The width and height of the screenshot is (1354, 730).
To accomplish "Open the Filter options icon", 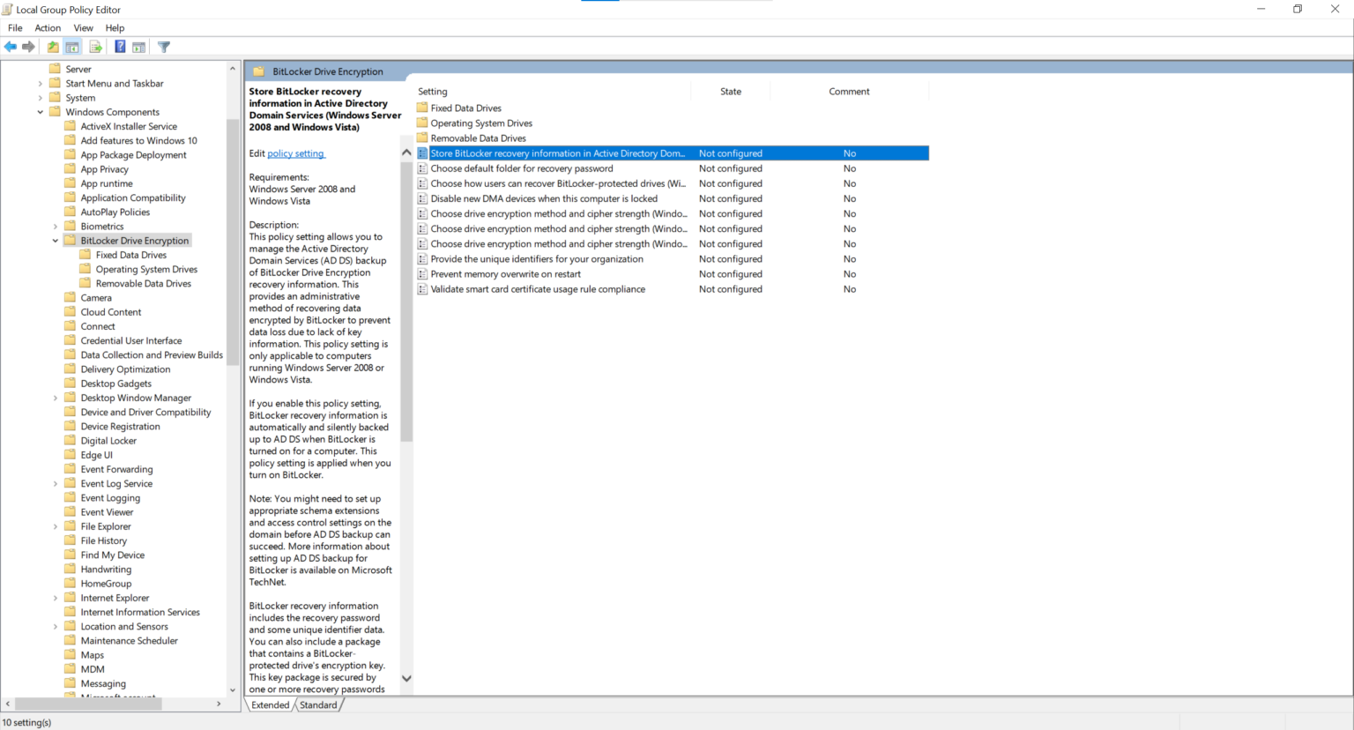I will [163, 46].
